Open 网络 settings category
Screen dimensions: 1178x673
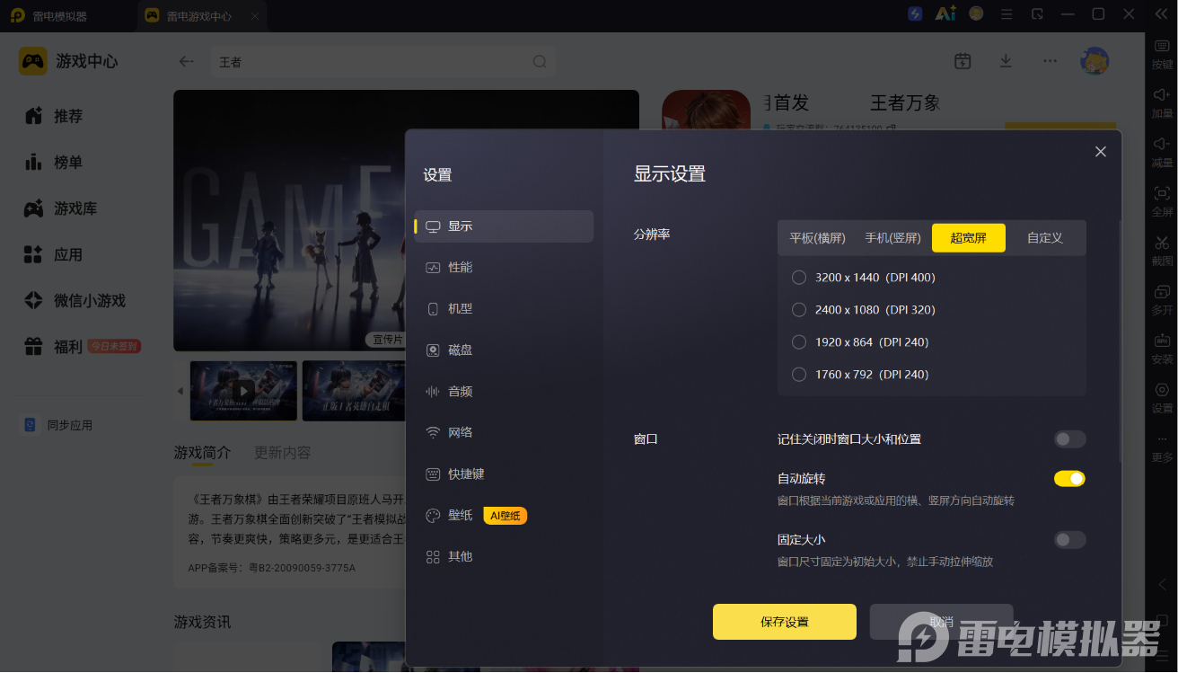pyautogui.click(x=504, y=433)
